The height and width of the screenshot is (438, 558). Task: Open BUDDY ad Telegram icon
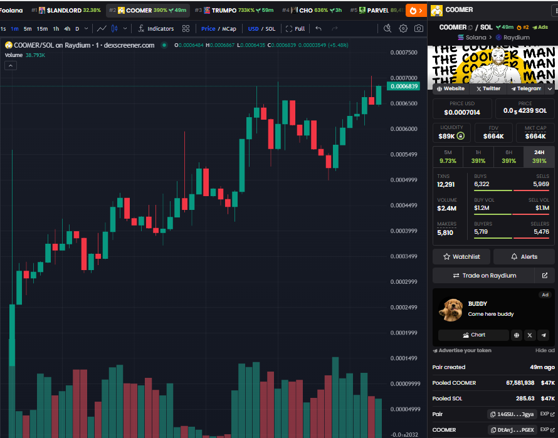pyautogui.click(x=544, y=335)
